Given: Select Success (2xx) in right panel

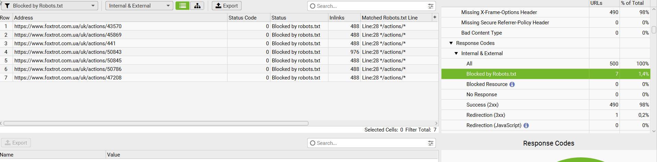Looking at the screenshot, I should point(546,105).
